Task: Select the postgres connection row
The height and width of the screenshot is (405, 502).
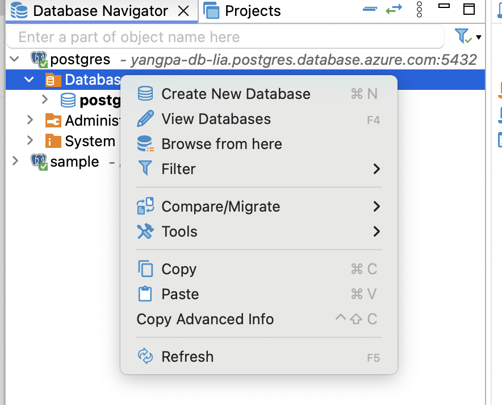Action: tap(245, 59)
